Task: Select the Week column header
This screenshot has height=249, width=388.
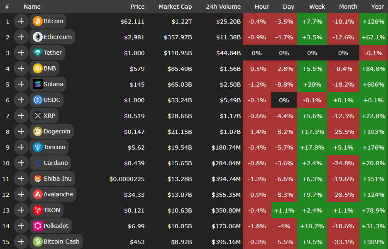Action: pos(317,7)
